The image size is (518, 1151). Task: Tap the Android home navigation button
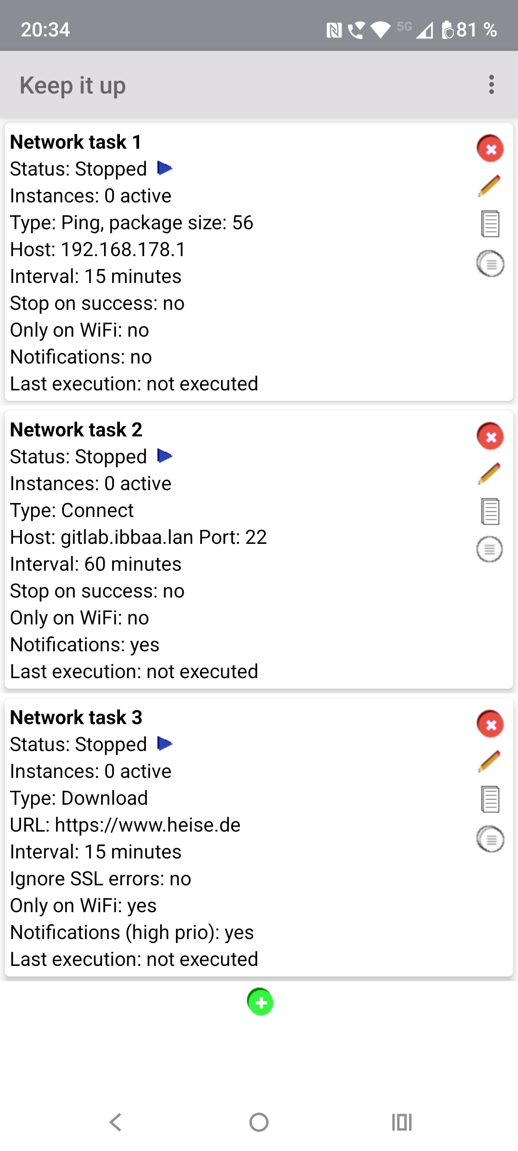pos(259,1122)
